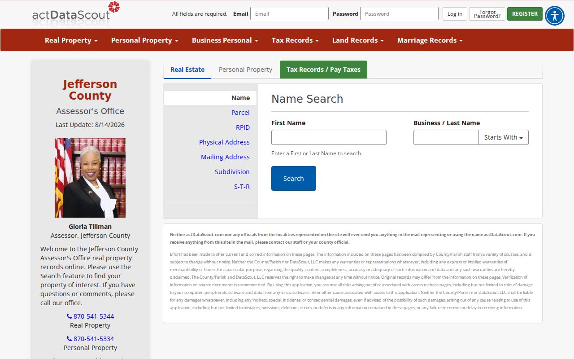574x359 pixels.
Task: Click the green Register button
Action: click(x=525, y=14)
